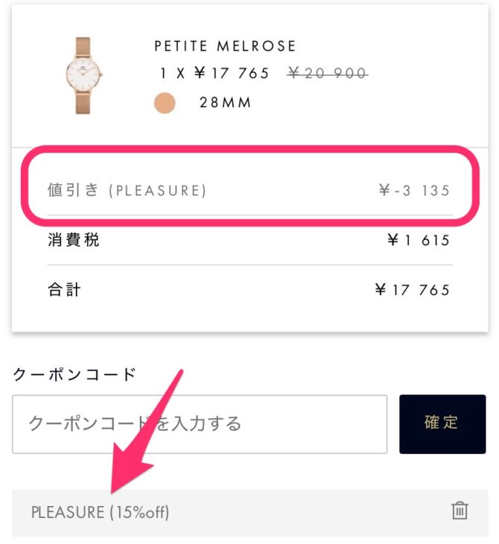Viewport: 499px width, 544px height.
Task: Click the PLEASURE (15%off) coupon tag
Action: click(100, 513)
